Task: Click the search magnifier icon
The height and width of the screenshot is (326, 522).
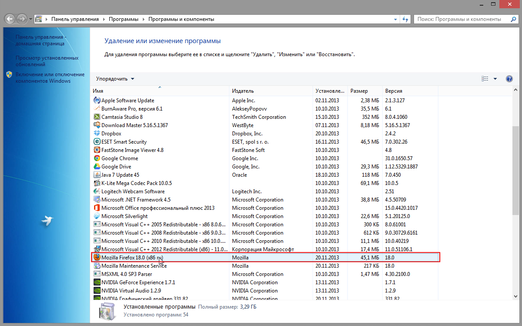Action: click(x=513, y=19)
